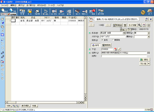
Task: Click the 取り消し (undo) toolbar icon
Action: click(45, 12)
